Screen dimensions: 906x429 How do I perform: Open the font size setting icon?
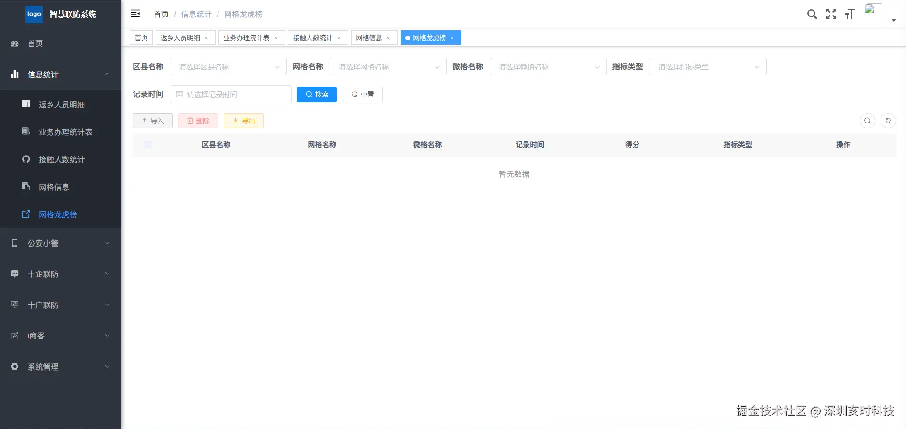coord(850,14)
